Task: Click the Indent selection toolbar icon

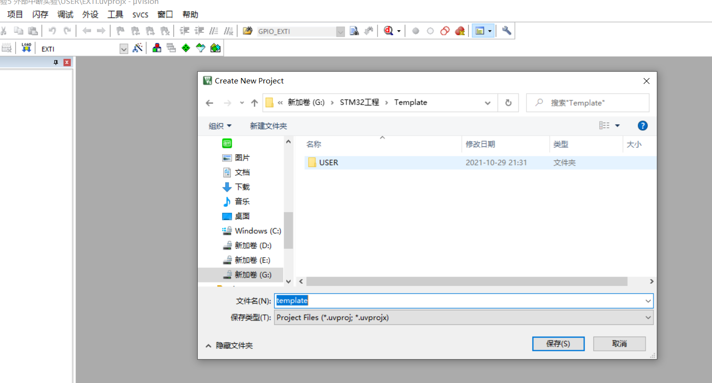Action: coord(185,31)
